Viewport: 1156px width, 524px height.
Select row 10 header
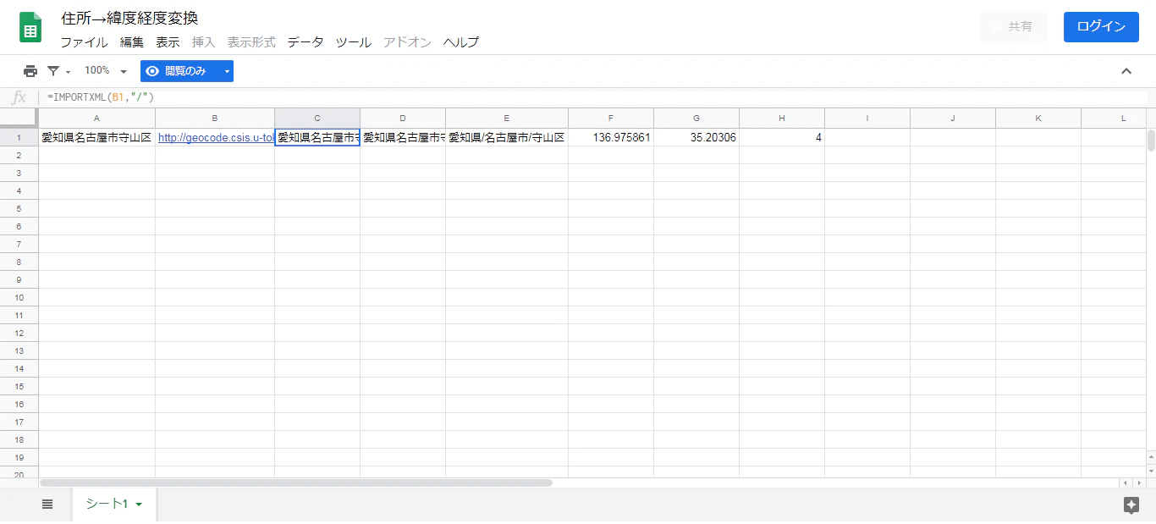click(19, 297)
